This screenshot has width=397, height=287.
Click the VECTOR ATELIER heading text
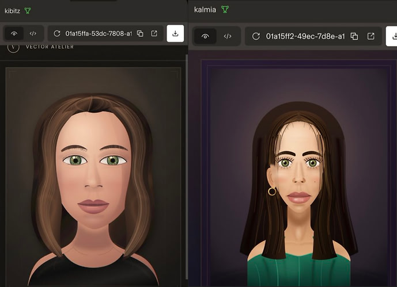(50, 47)
